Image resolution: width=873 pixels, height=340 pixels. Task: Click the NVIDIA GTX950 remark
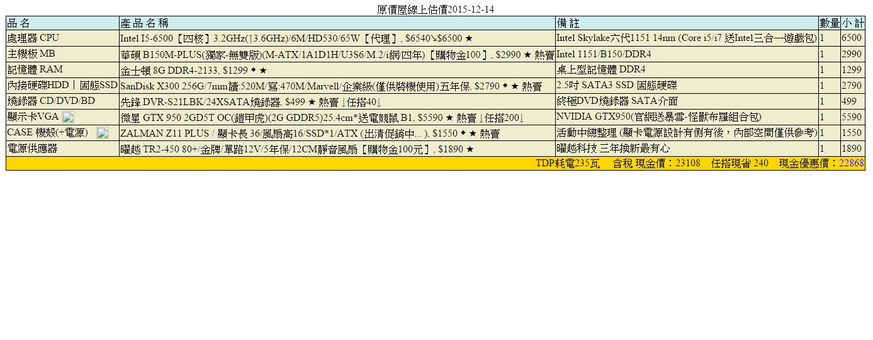659,117
